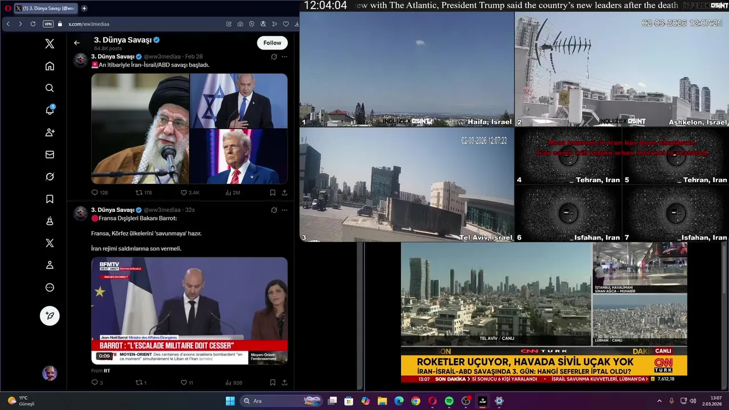Open the @ww3mediaa handle on Feb 28 post
729x410 pixels.
coord(162,57)
